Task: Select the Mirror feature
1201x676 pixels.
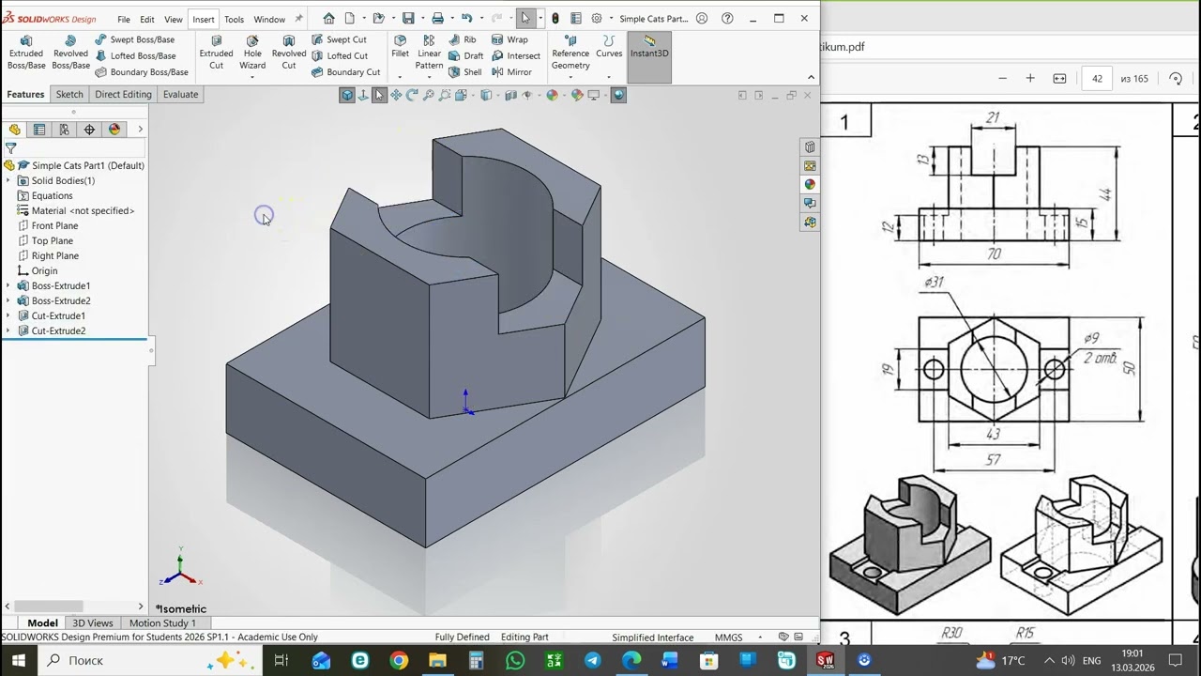Action: click(x=511, y=72)
